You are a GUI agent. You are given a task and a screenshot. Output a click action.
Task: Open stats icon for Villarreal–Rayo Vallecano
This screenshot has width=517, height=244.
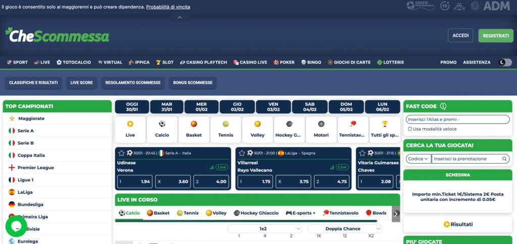tap(332, 168)
